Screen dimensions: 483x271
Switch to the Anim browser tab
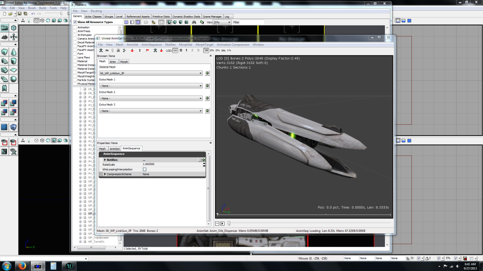(113, 62)
